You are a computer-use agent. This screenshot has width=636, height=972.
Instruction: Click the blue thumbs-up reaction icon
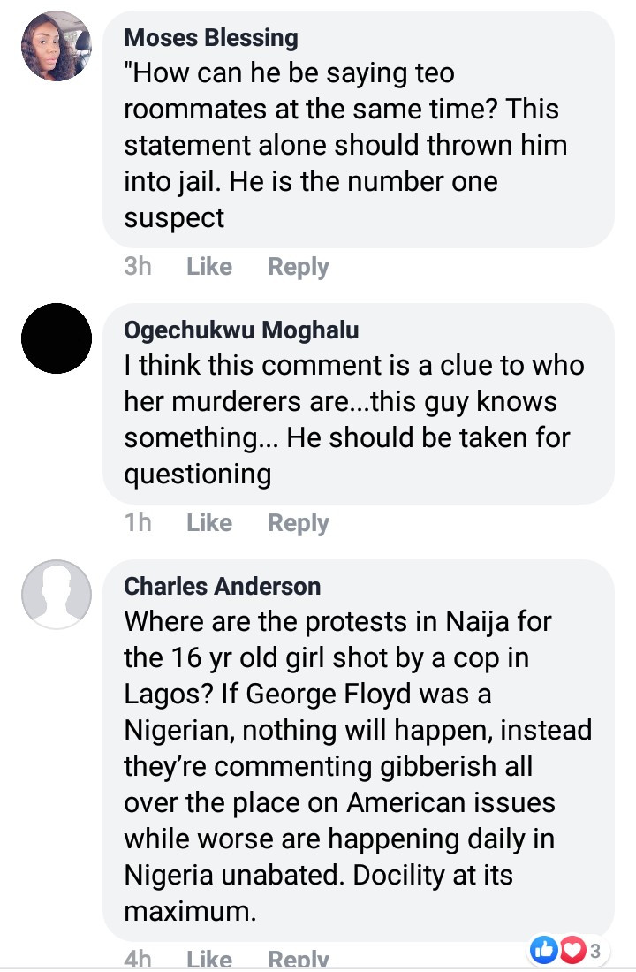[x=541, y=950]
